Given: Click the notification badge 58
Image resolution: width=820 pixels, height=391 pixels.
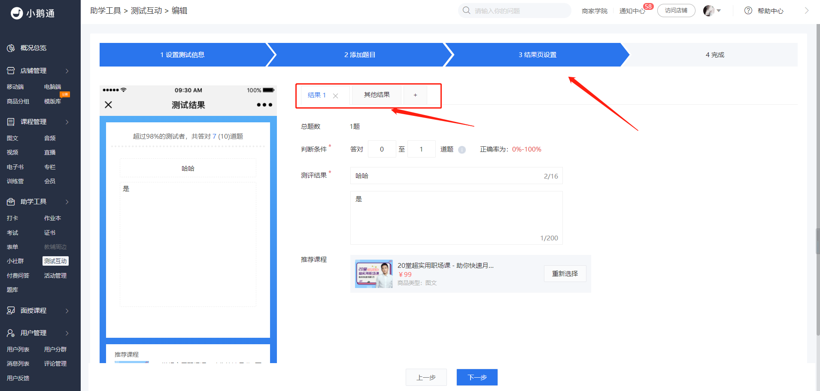Looking at the screenshot, I should (x=648, y=6).
